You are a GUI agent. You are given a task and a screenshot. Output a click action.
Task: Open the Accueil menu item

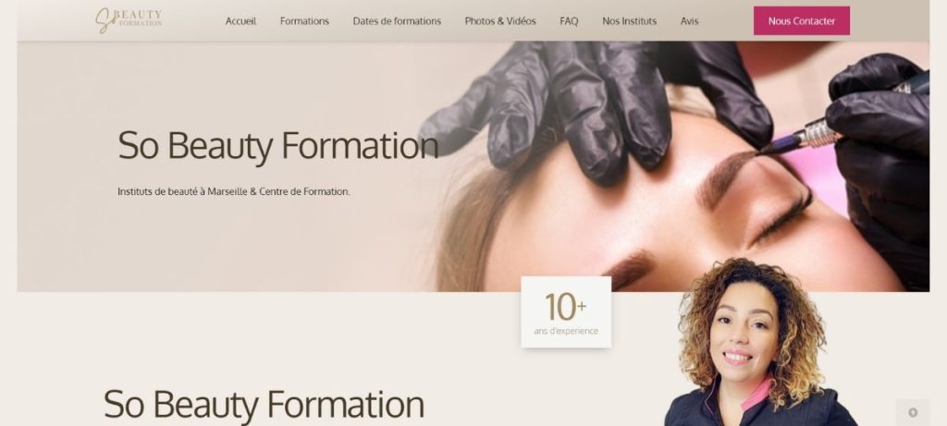(x=240, y=21)
